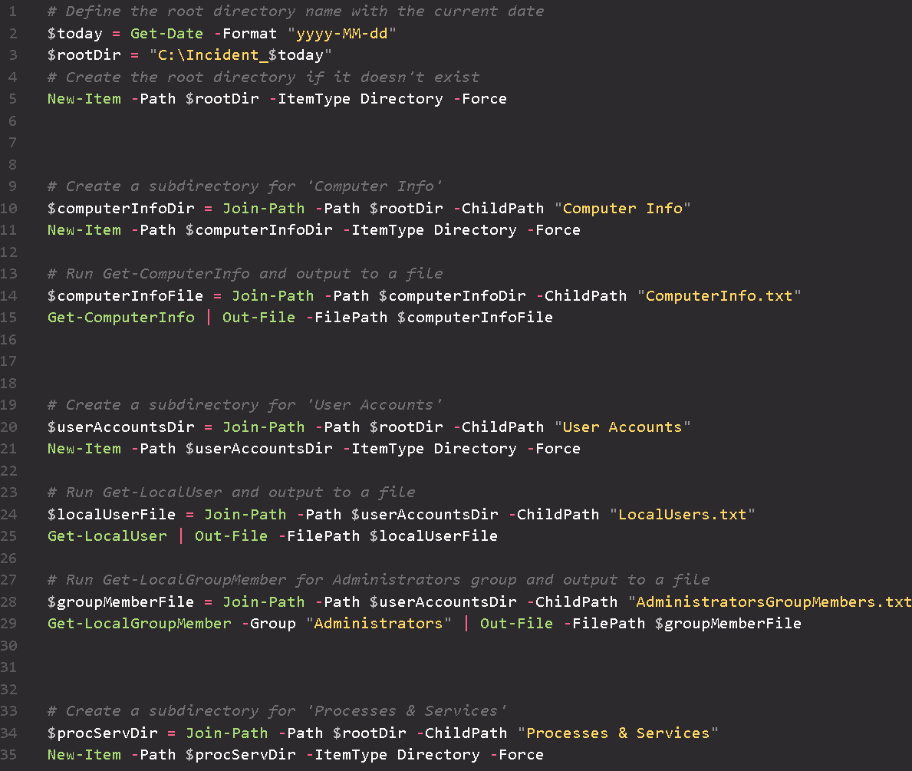912x771 pixels.
Task: Click comment about 'Processes & Services' subdirectory
Action: pos(278,711)
